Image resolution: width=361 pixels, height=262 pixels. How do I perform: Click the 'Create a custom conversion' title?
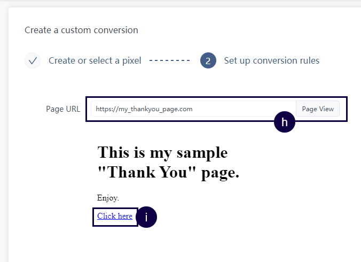point(81,30)
